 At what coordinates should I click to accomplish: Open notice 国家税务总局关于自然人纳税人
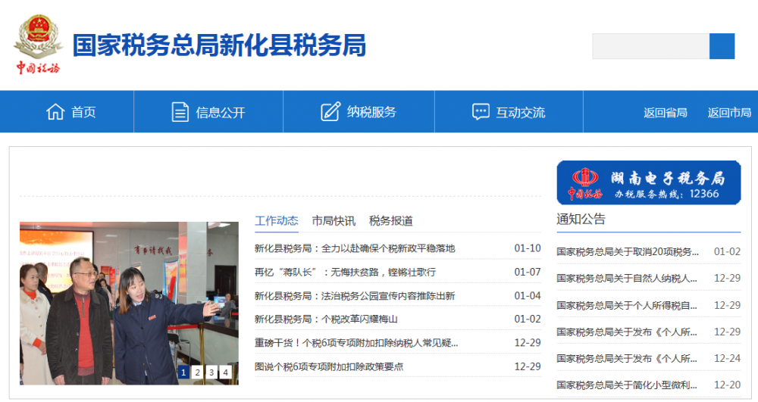click(627, 278)
